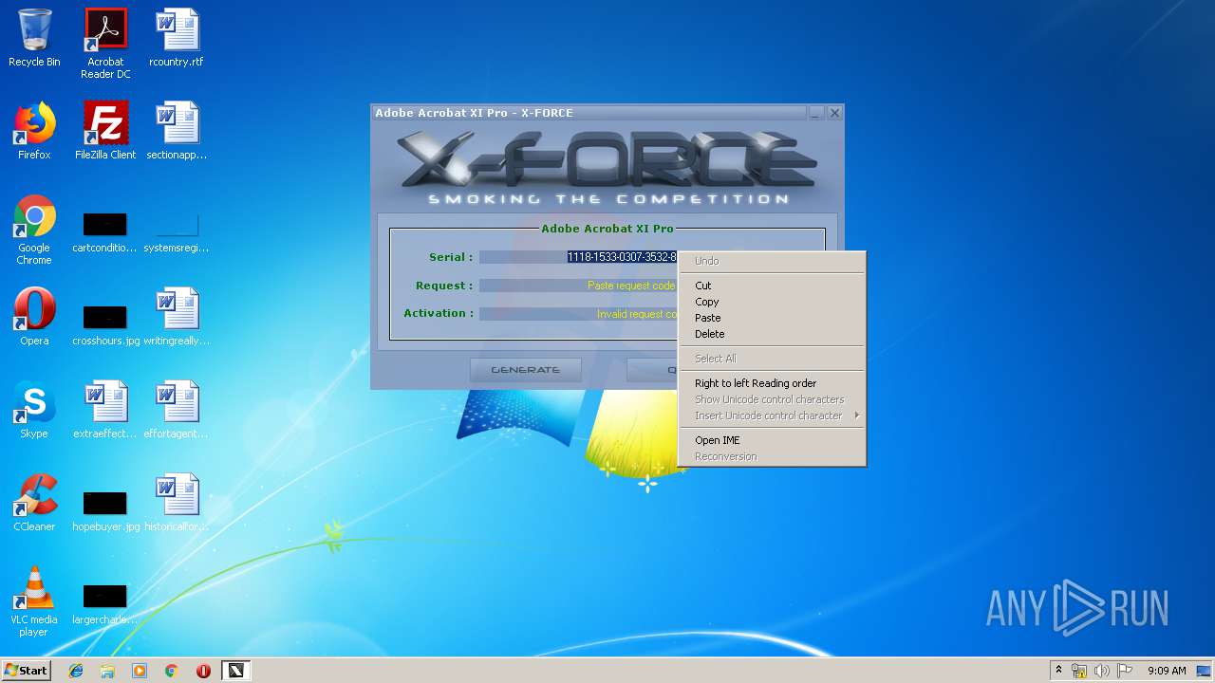Open the effortagent document icon
The image size is (1215, 683).
pos(177,410)
